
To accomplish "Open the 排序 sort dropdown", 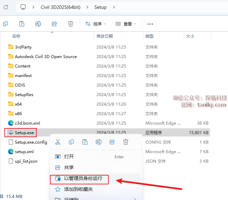I will coord(95,24).
